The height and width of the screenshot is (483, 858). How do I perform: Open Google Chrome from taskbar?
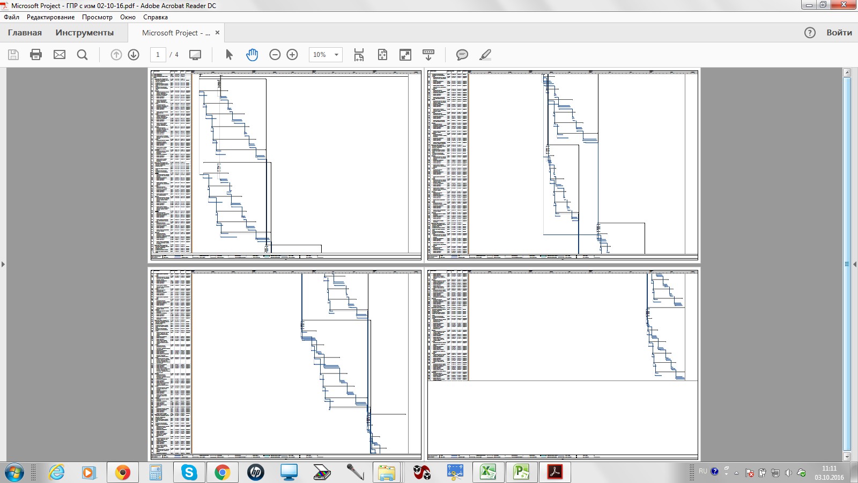[222, 472]
